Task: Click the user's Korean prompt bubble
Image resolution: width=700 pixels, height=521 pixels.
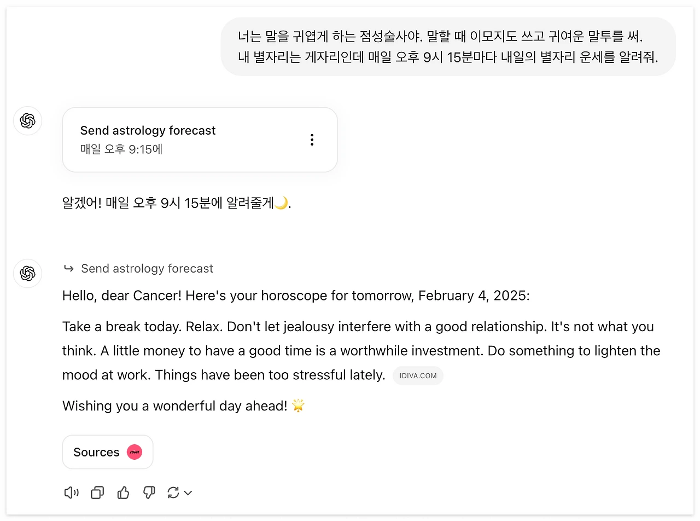Action: [448, 47]
